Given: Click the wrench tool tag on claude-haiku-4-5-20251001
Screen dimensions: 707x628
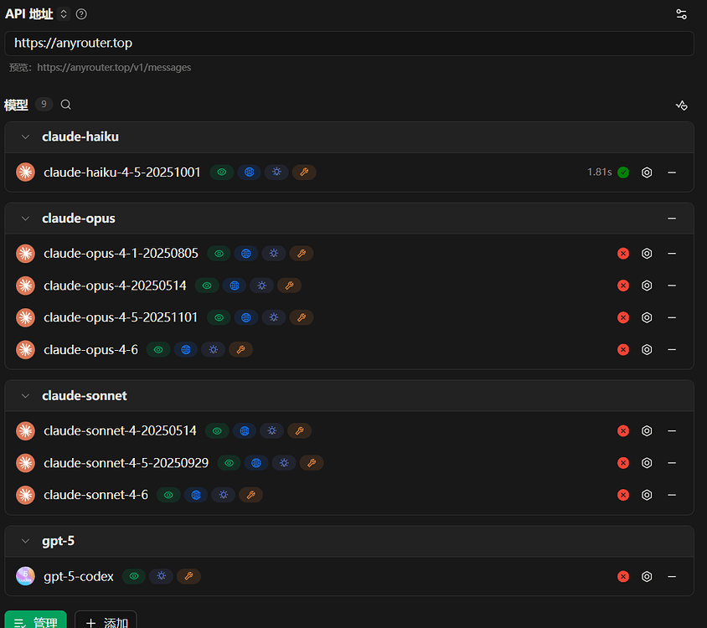Looking at the screenshot, I should (x=304, y=172).
